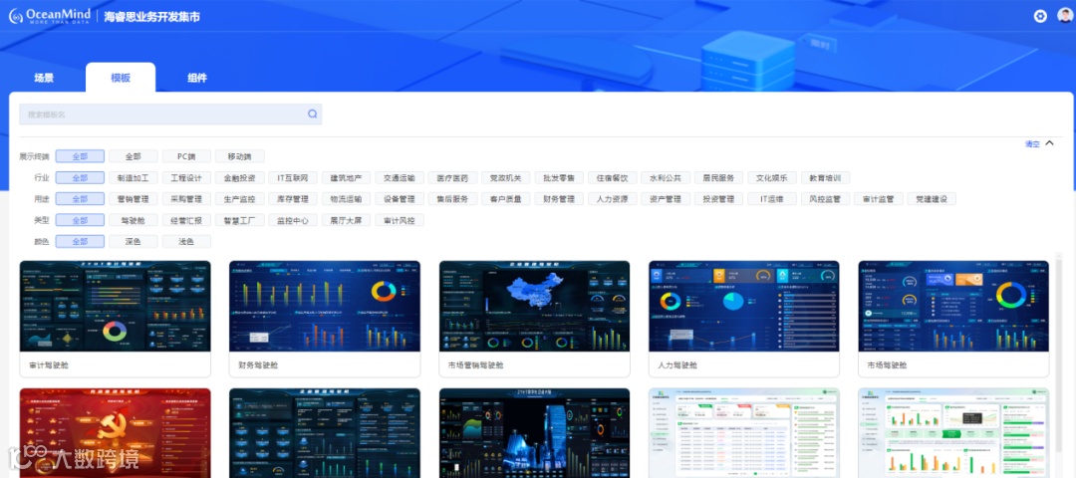Select the IT互联网 industry filter

[293, 177]
